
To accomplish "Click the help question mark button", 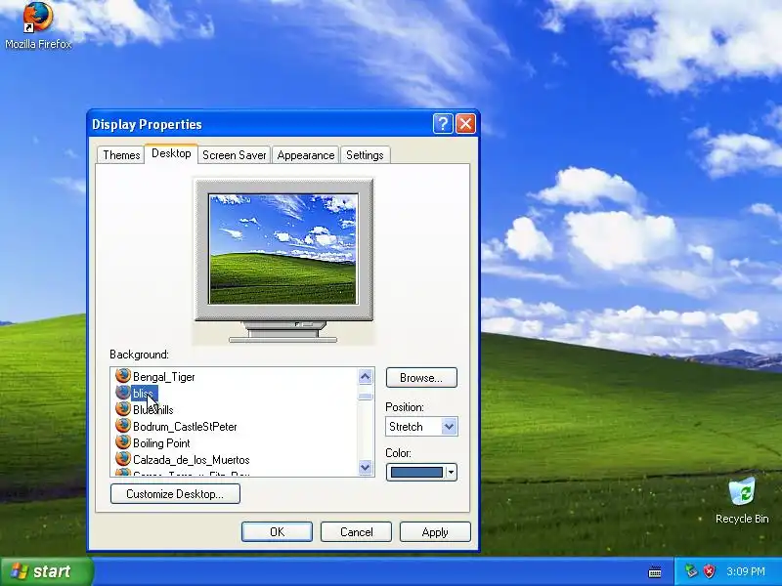I will coord(443,124).
